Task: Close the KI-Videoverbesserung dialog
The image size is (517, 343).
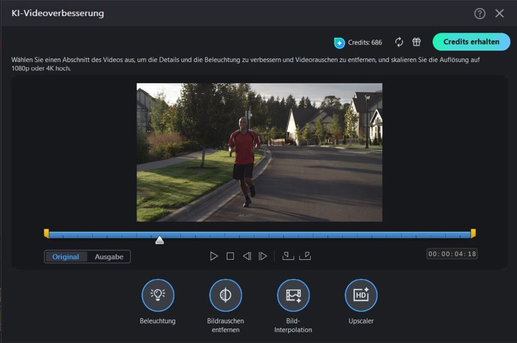Action: (499, 13)
